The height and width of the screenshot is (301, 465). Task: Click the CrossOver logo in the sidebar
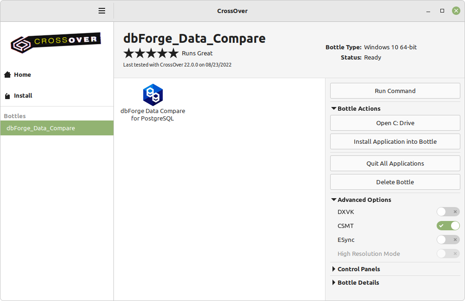click(56, 42)
